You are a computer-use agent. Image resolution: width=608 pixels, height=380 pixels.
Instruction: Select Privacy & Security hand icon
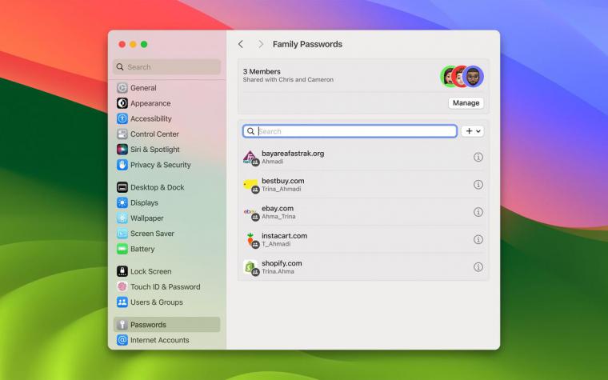(x=122, y=165)
